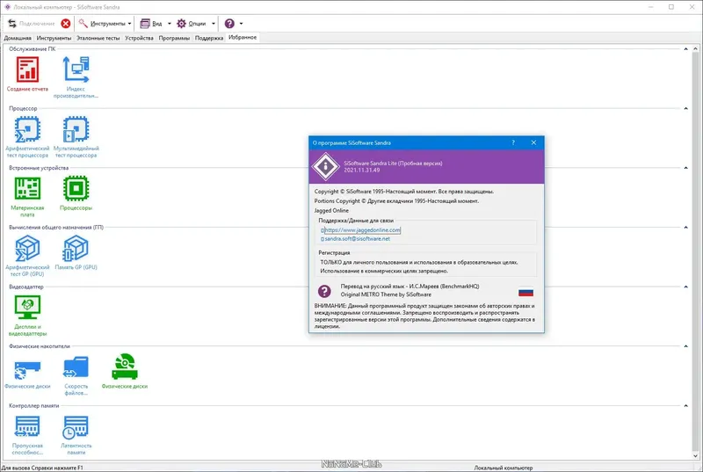The height and width of the screenshot is (472, 703).
Task: Click the vertical scrollbar track
Action: (695, 252)
